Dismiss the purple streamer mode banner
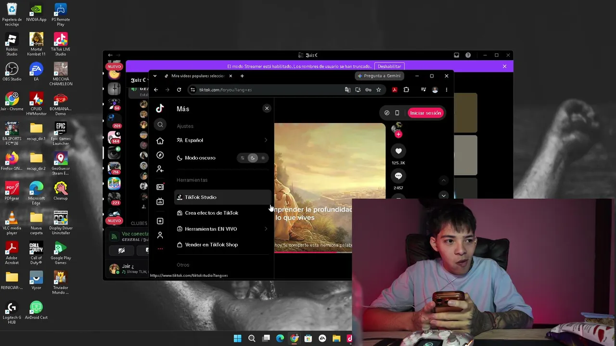This screenshot has width=616, height=346. tap(504, 66)
